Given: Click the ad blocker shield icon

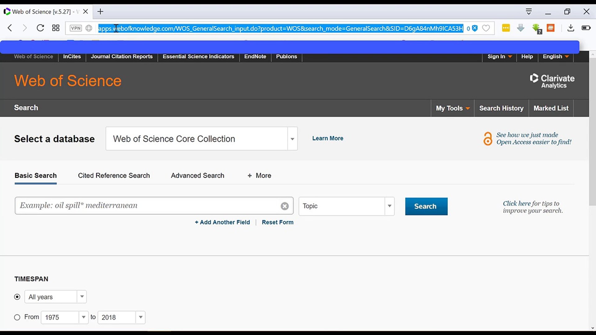Looking at the screenshot, I should pyautogui.click(x=475, y=28).
